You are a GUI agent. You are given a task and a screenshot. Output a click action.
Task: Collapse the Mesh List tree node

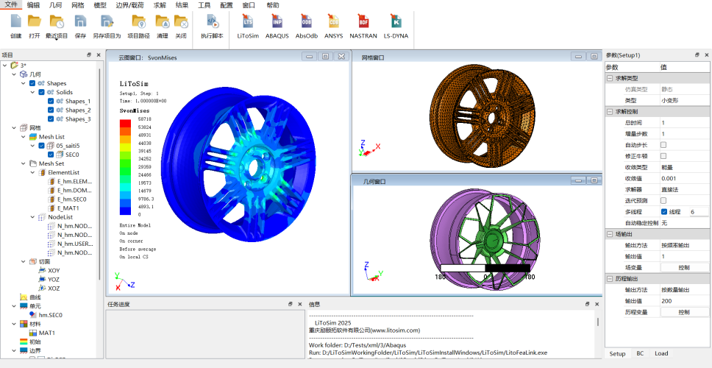click(x=23, y=137)
